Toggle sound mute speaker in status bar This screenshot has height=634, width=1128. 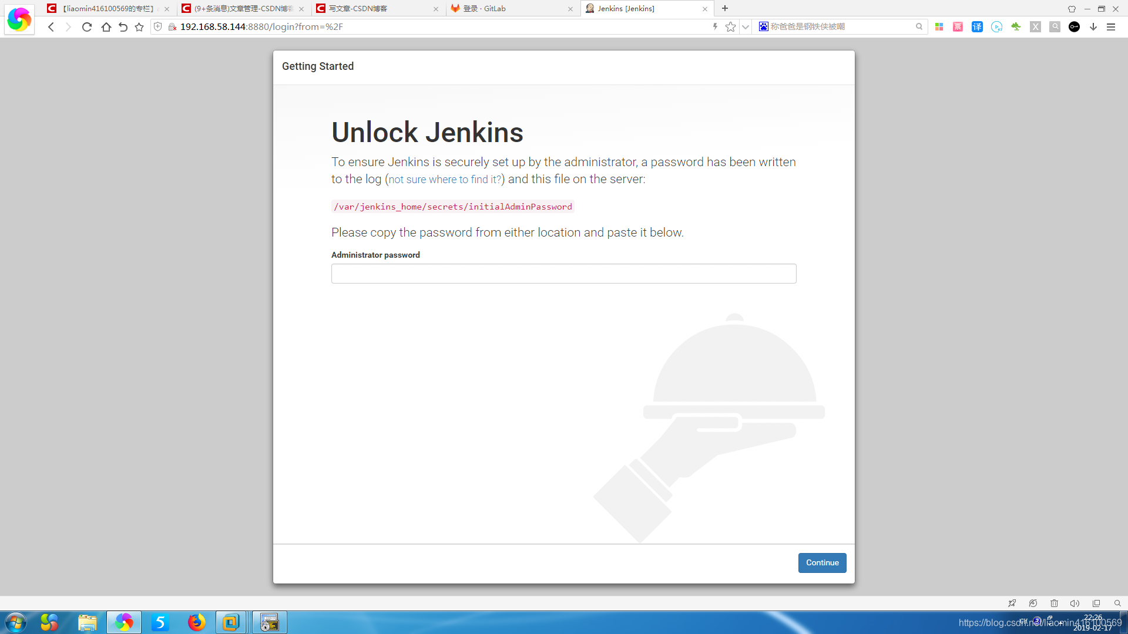click(x=1075, y=603)
